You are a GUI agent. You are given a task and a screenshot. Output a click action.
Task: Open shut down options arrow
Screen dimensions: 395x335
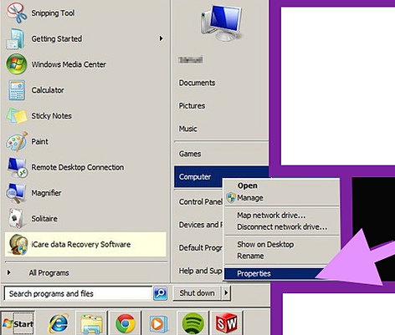[x=226, y=293]
